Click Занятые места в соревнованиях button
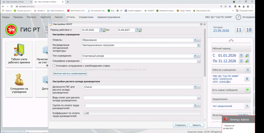The image size is (264, 133). [70, 73]
